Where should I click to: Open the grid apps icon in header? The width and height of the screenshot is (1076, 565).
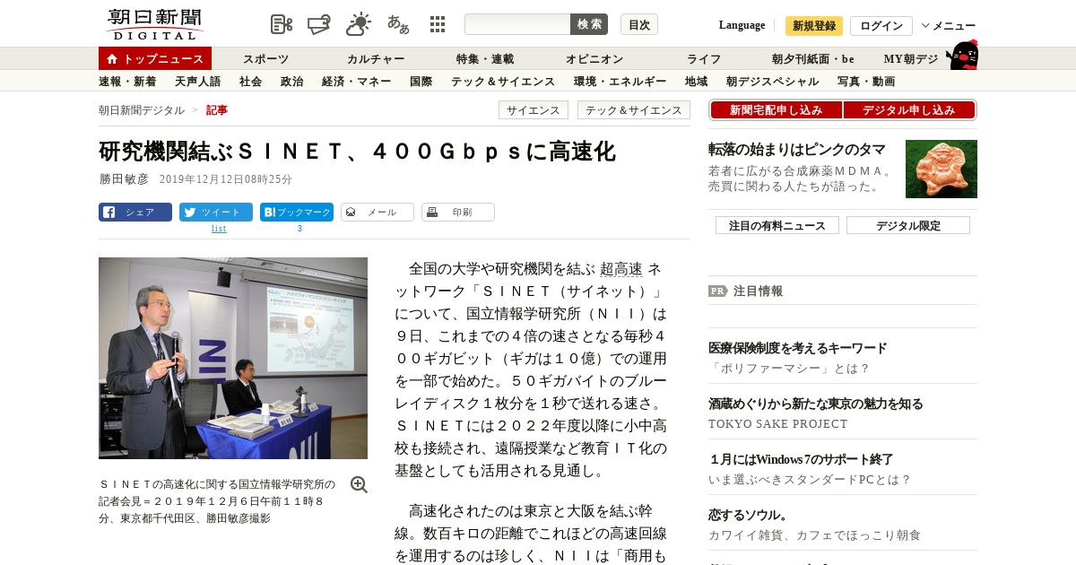438,24
